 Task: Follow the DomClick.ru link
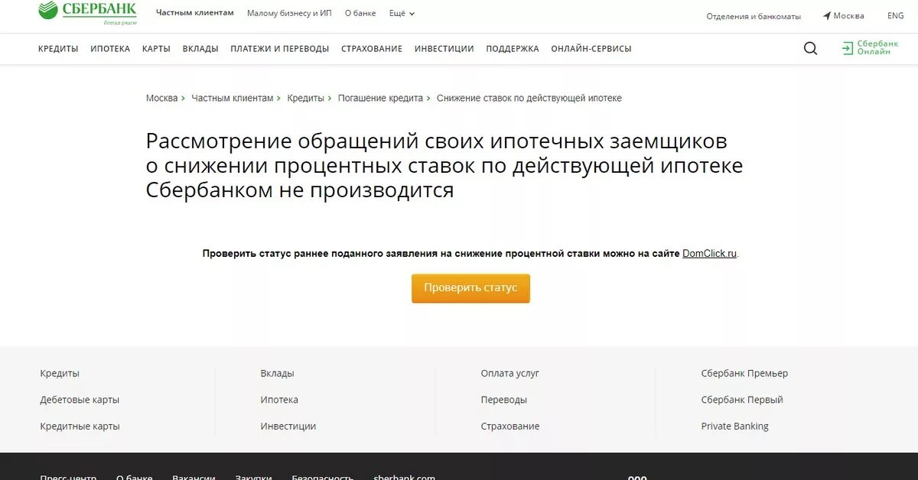click(710, 254)
